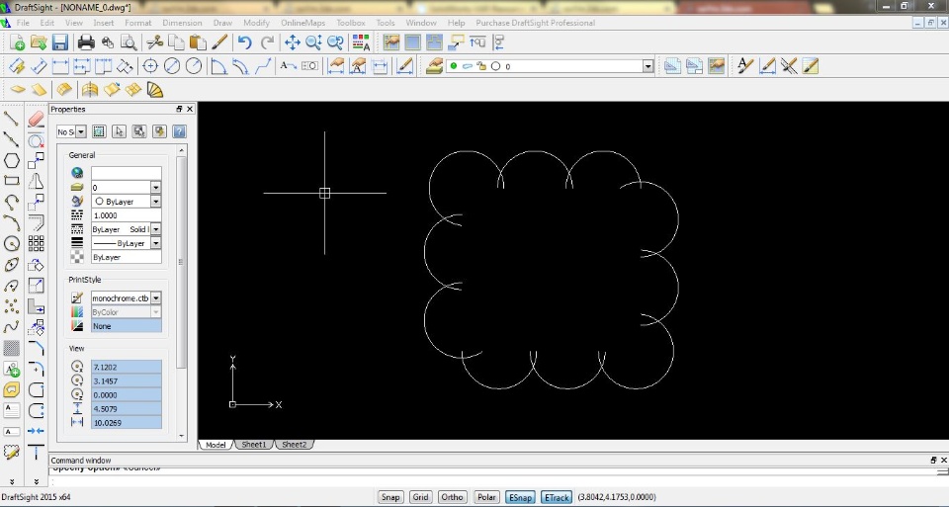The width and height of the screenshot is (949, 507).
Task: Click the Angular dimension tool
Action: click(217, 66)
